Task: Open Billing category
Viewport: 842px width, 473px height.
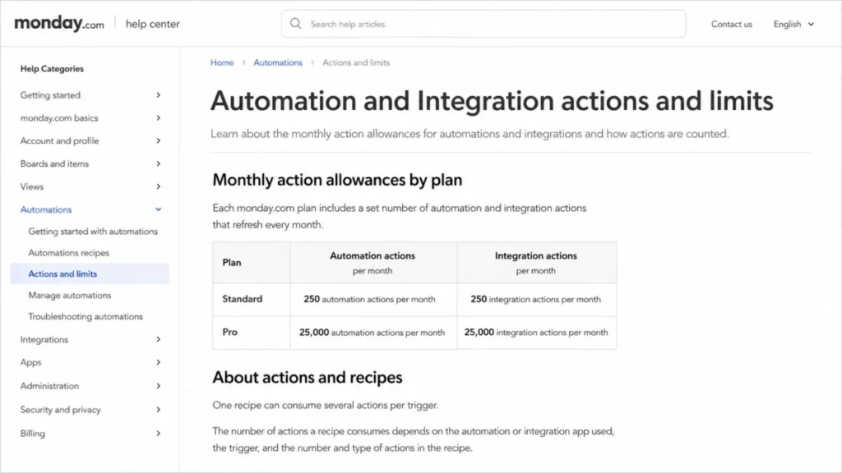Action: pyautogui.click(x=32, y=434)
